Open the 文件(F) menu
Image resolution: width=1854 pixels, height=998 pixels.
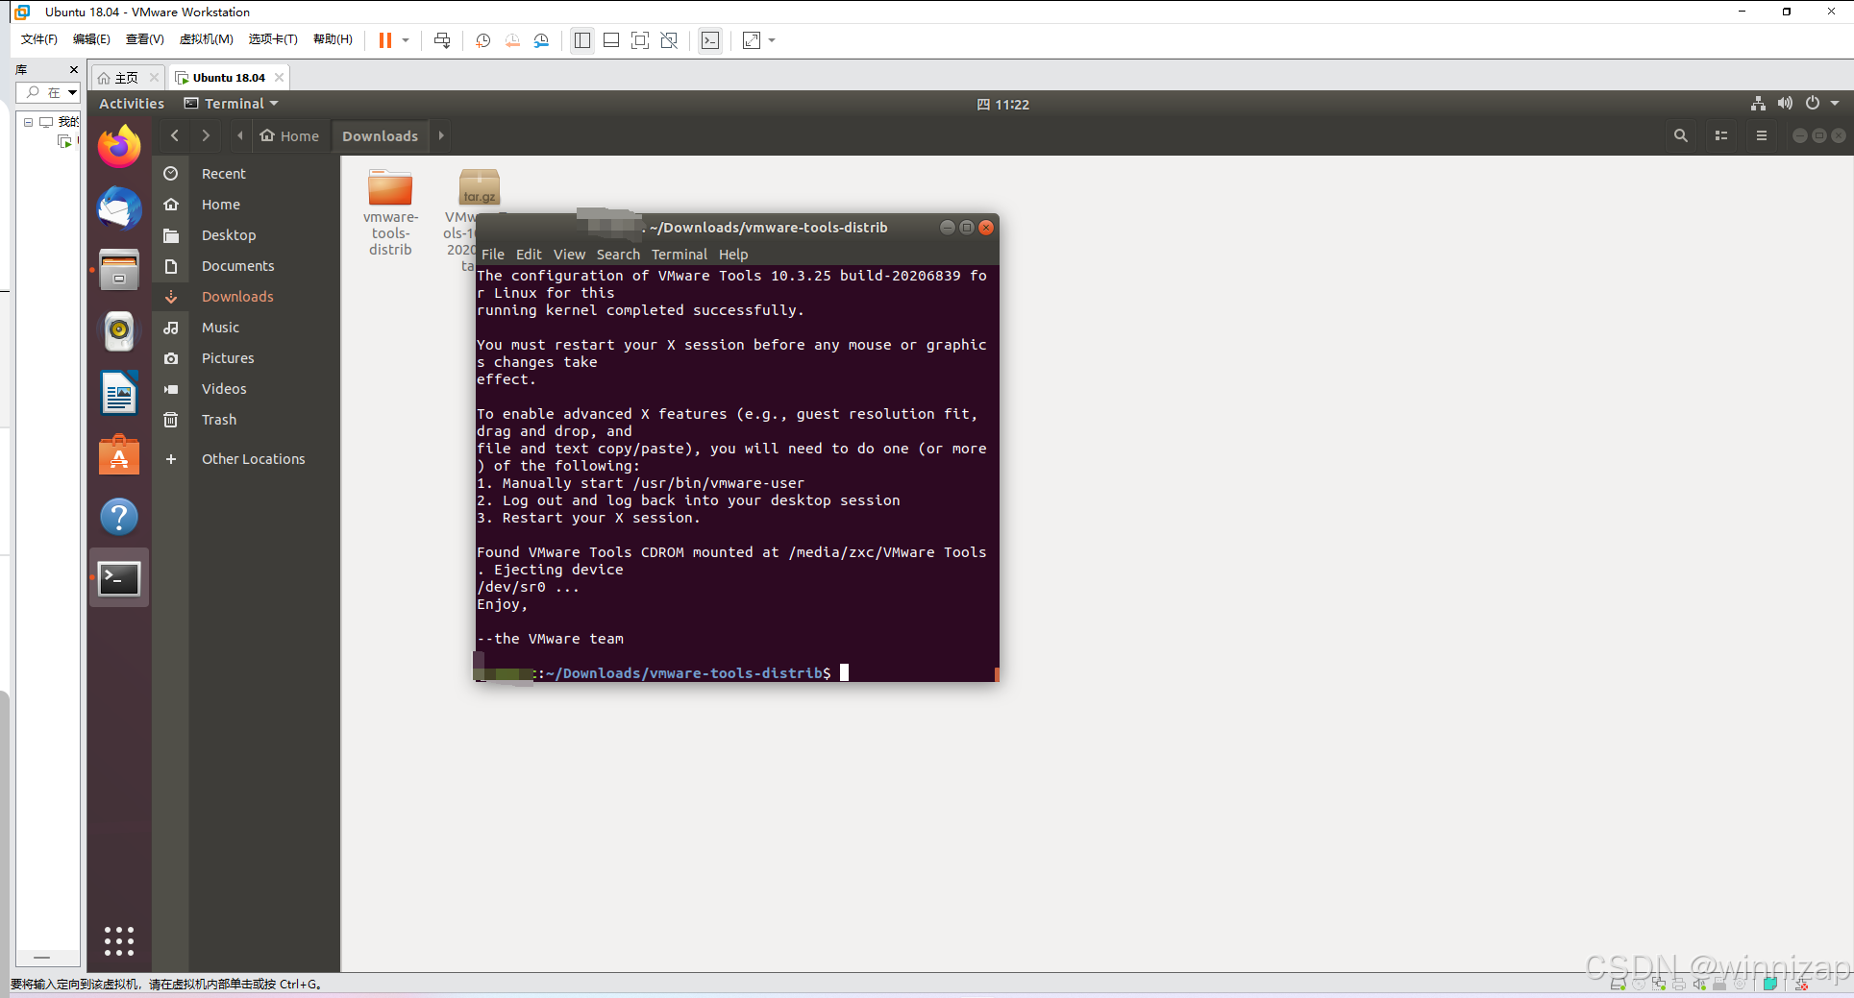pos(39,39)
